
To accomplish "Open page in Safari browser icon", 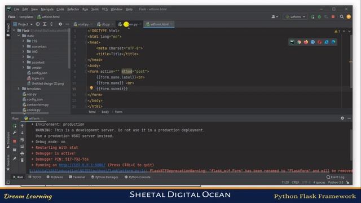I will (x=312, y=42).
